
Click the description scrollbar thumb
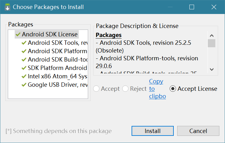point(212,43)
